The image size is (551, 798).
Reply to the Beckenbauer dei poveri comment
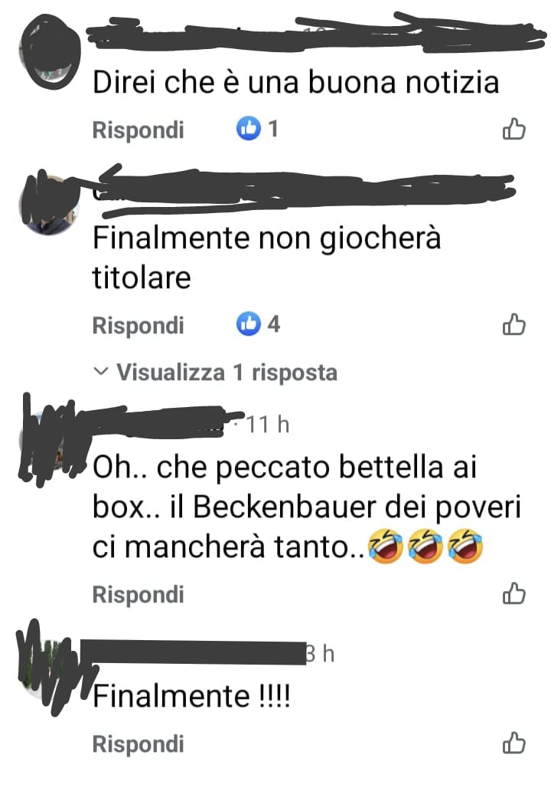(x=138, y=594)
